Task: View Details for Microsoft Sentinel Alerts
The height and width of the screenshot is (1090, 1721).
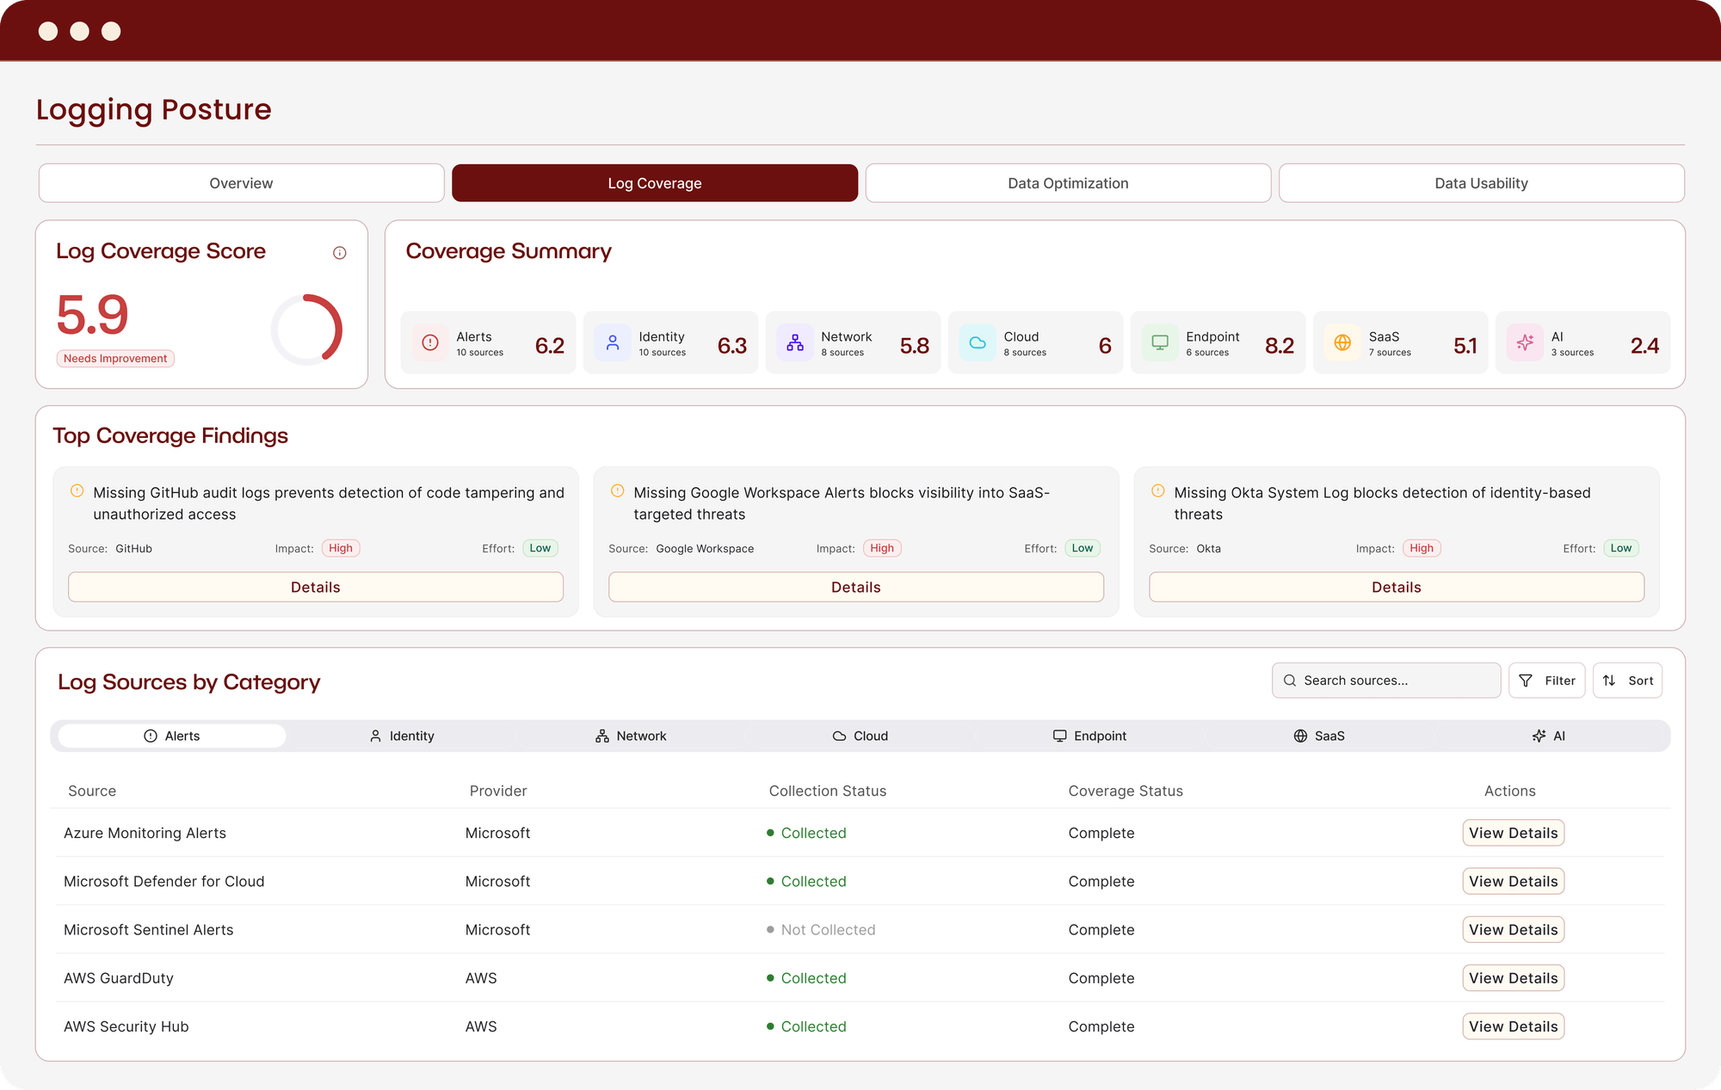Action: point(1513,929)
